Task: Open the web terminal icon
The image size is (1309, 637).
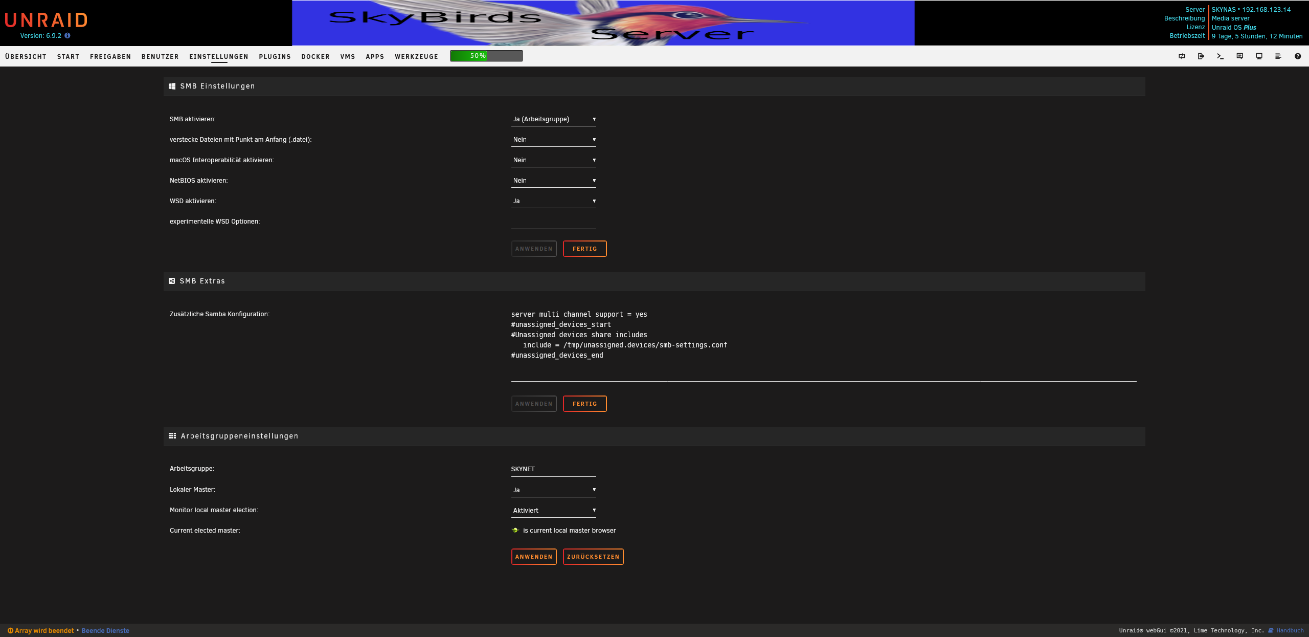Action: [1220, 56]
